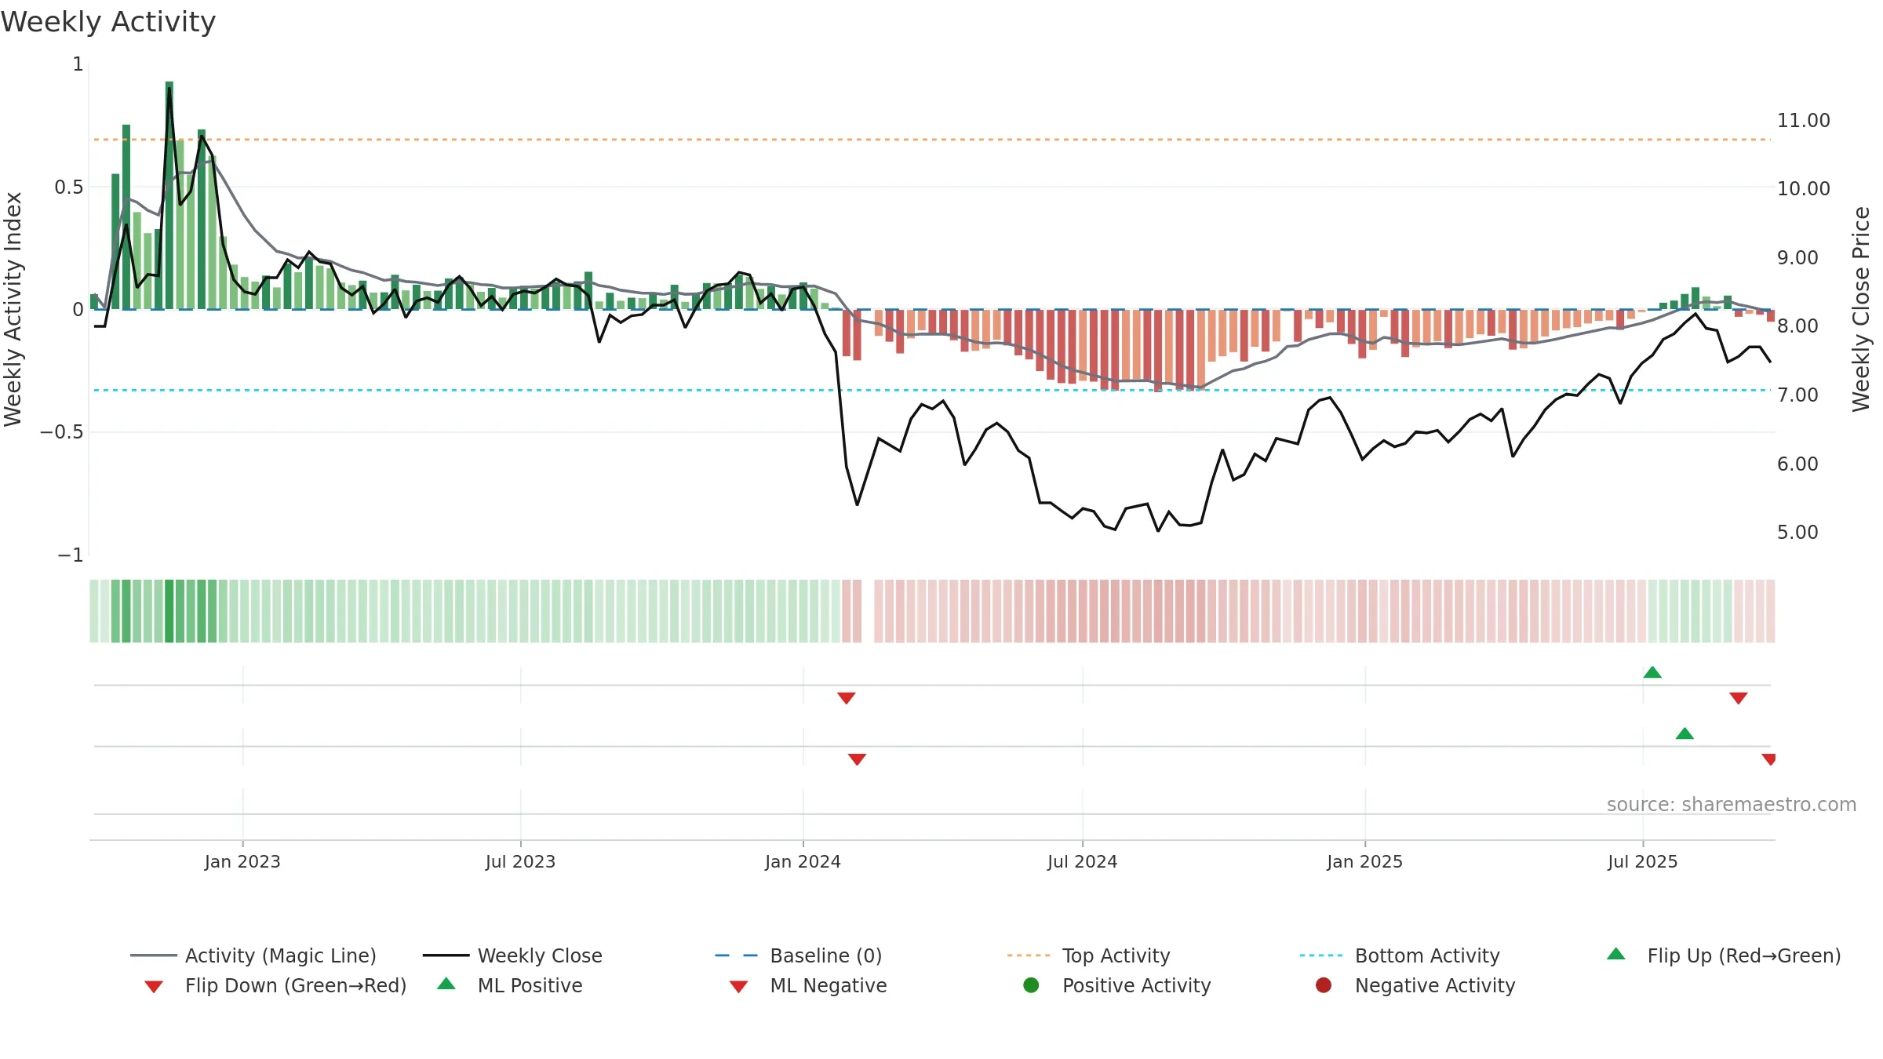This screenshot has width=1883, height=1059.
Task: Click the red flip-down marker in early 2024 top row
Action: click(846, 698)
